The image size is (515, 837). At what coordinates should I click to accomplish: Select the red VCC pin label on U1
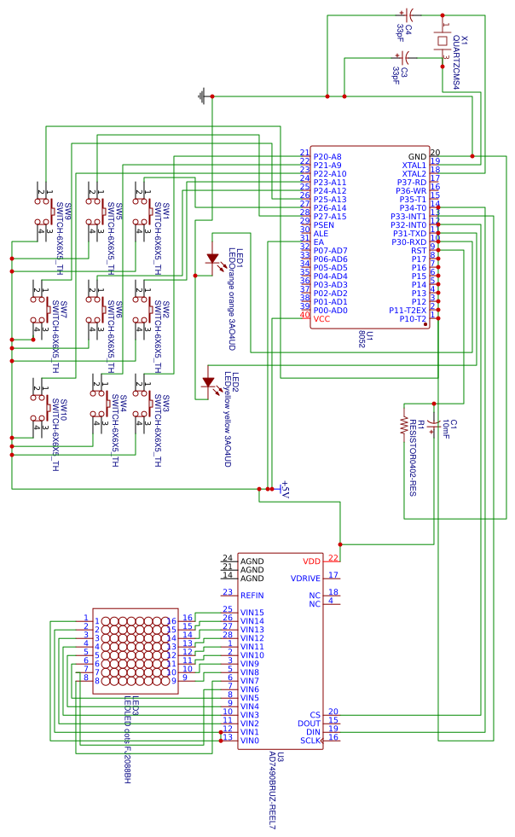click(321, 319)
